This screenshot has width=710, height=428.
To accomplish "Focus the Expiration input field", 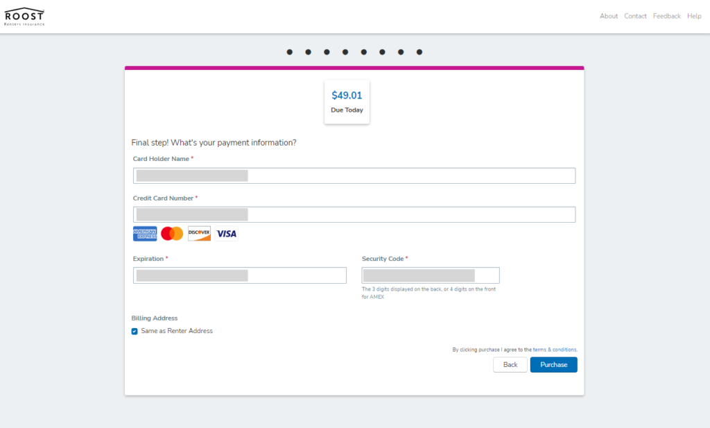I will [x=239, y=275].
